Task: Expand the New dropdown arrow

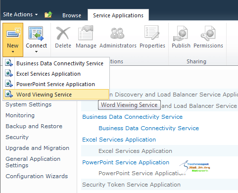Action: [x=13, y=52]
